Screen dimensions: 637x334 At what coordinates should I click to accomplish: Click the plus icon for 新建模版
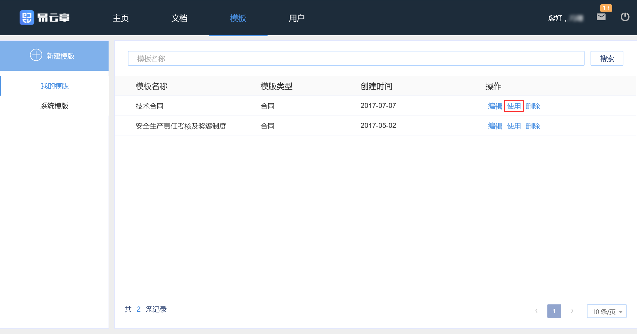pos(36,55)
